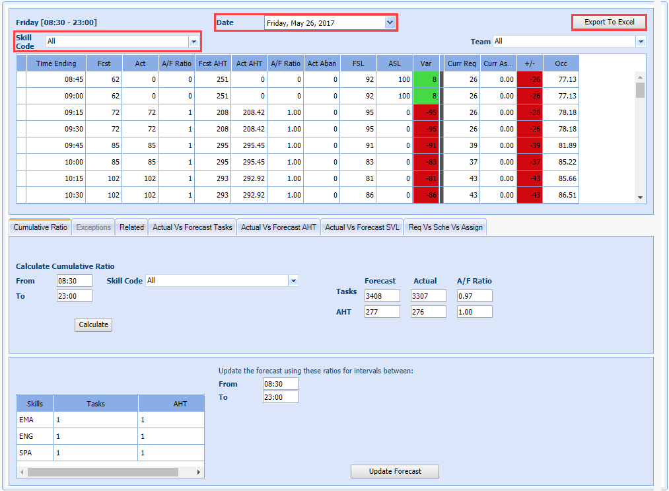This screenshot has width=669, height=491.
Task: Select Actual Vs Forecast AHT tab
Action: pos(278,227)
